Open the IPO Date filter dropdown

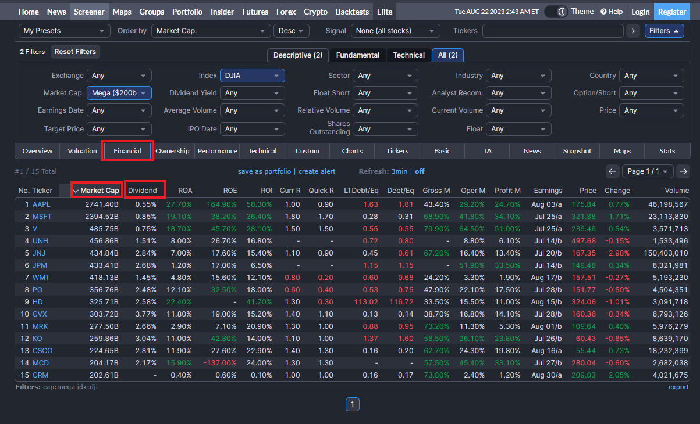click(x=253, y=129)
